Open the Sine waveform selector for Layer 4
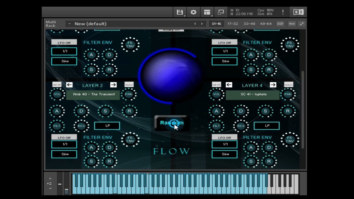354x199 pixels. pyautogui.click(x=224, y=154)
